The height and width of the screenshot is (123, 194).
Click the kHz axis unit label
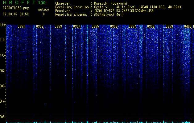[3, 25]
